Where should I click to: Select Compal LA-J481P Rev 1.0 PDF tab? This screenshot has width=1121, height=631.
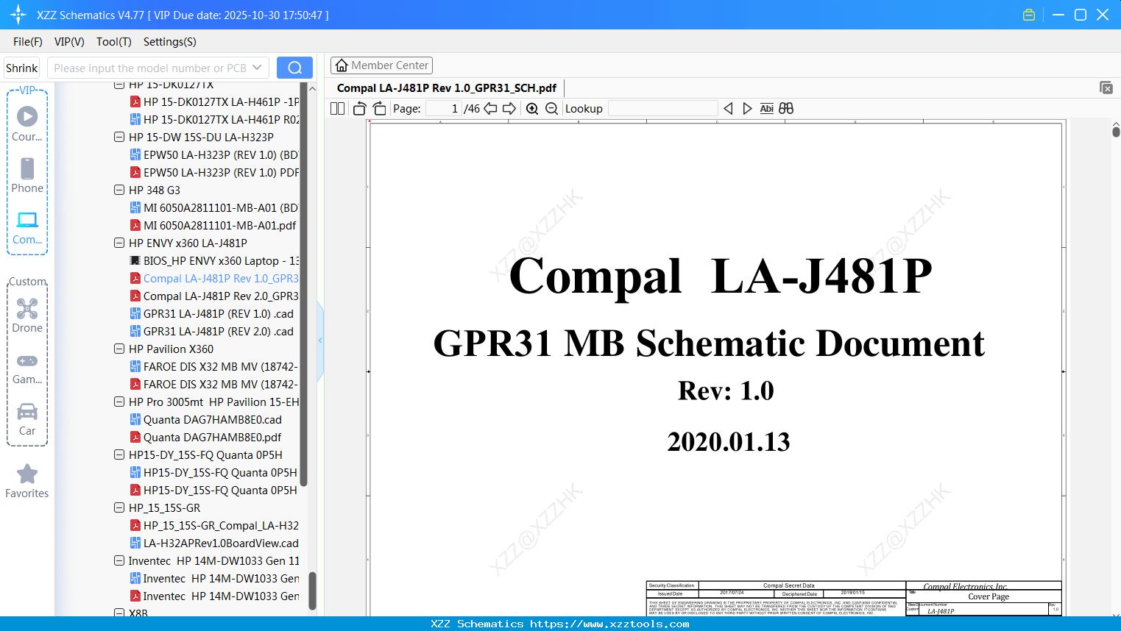click(x=447, y=88)
